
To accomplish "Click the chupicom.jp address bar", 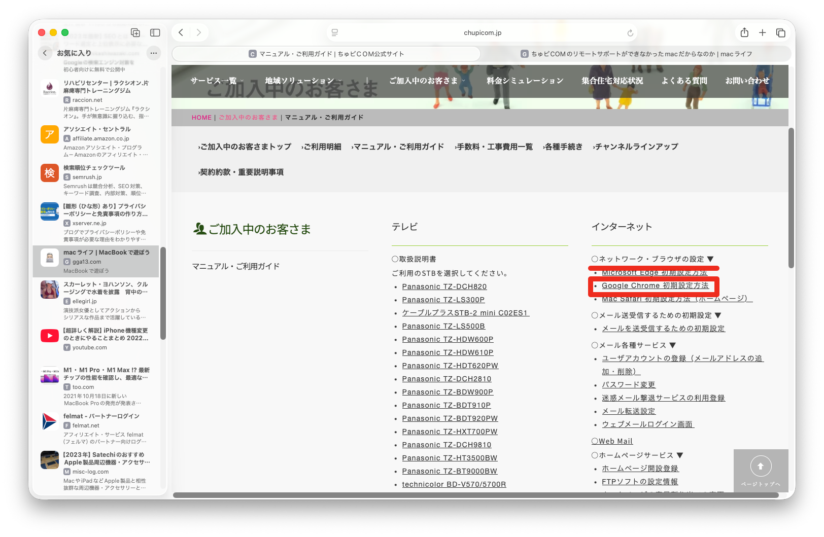I will [482, 32].
